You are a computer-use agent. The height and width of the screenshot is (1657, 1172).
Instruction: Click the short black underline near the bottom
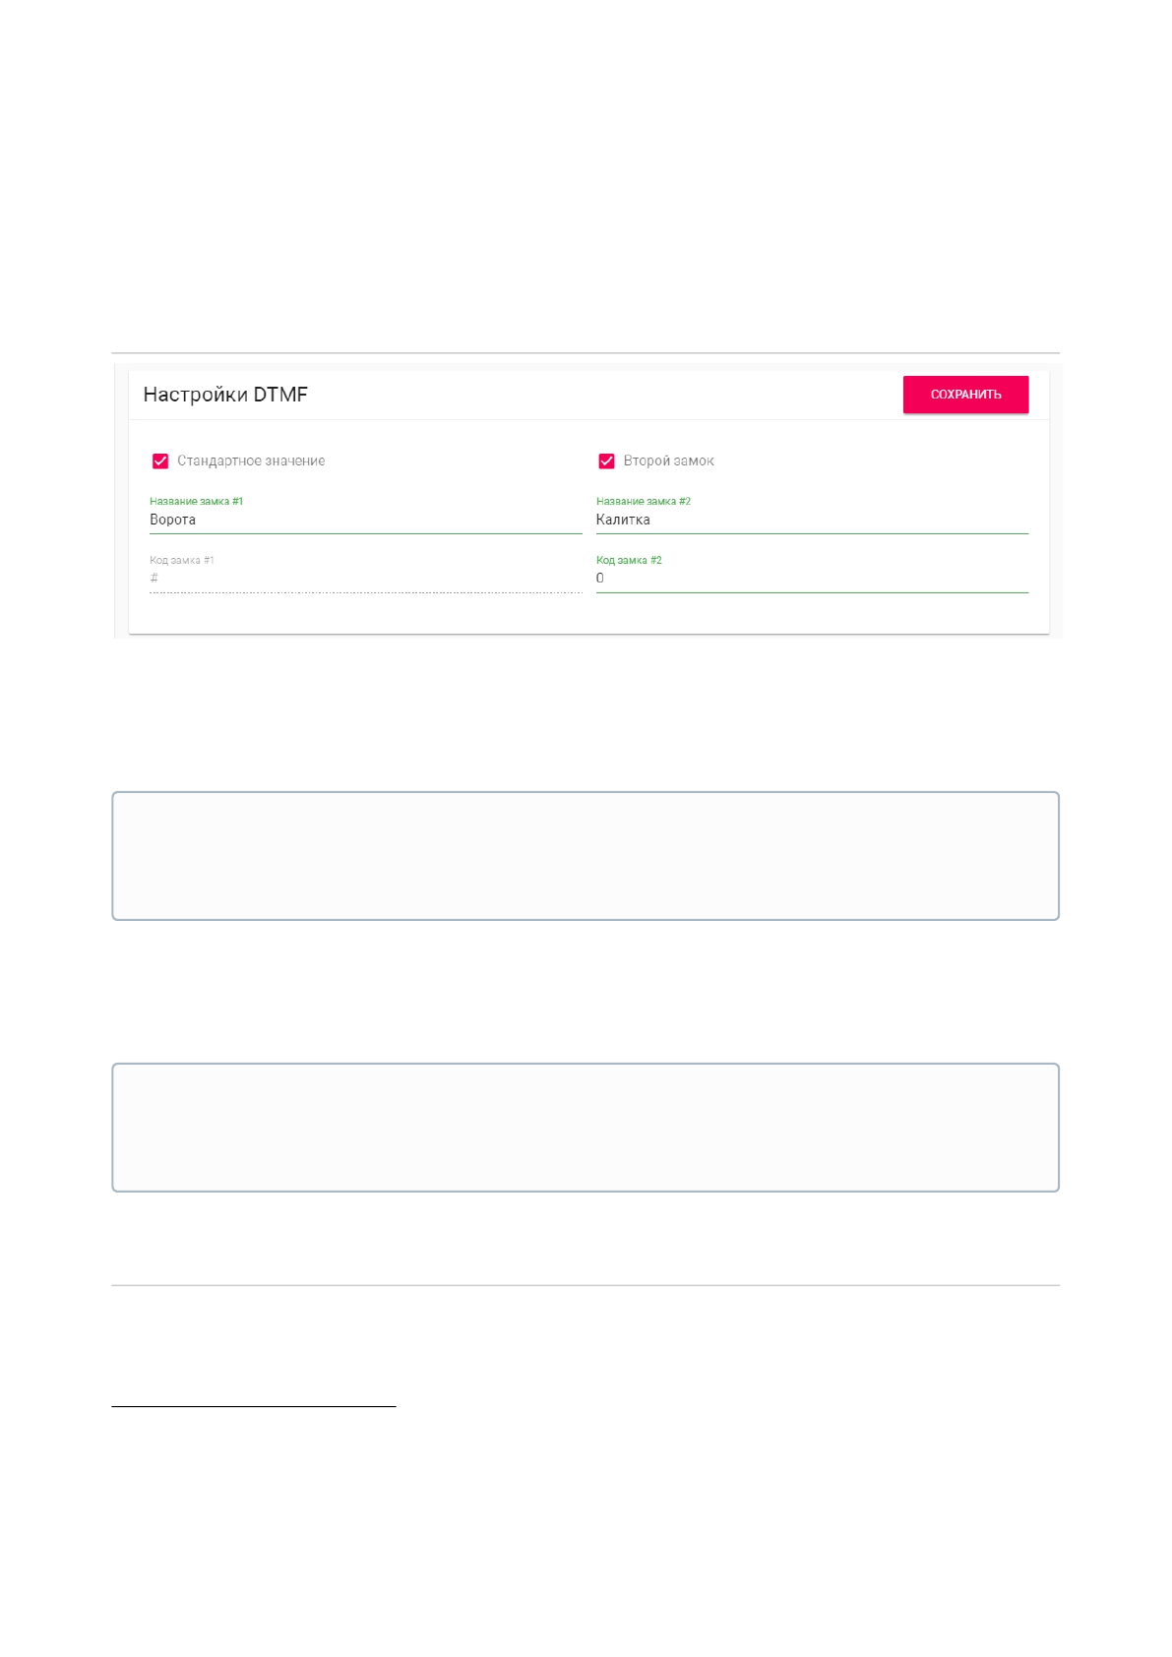click(x=253, y=1407)
